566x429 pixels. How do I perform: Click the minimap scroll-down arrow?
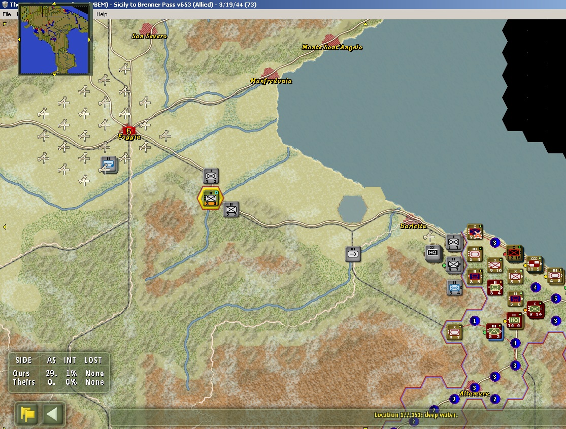(54, 75)
